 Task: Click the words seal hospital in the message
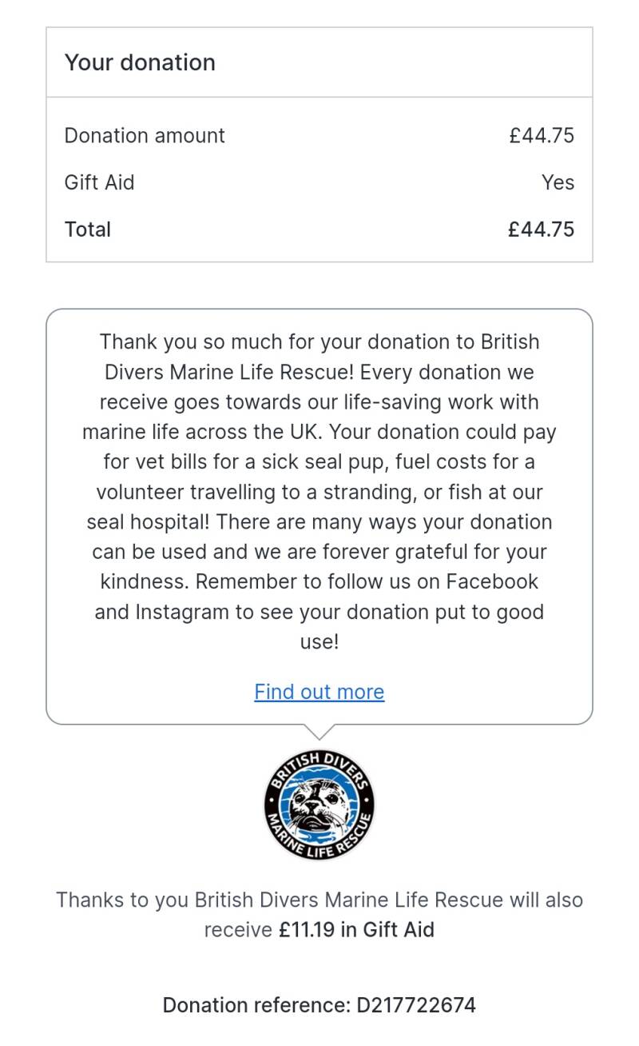pyautogui.click(x=148, y=522)
